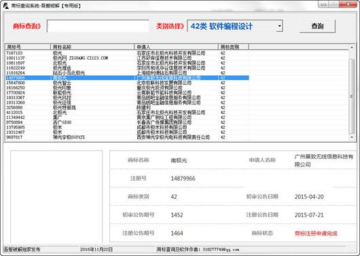
Task: Sort by the 商标类别 column header
Action: pos(233,47)
